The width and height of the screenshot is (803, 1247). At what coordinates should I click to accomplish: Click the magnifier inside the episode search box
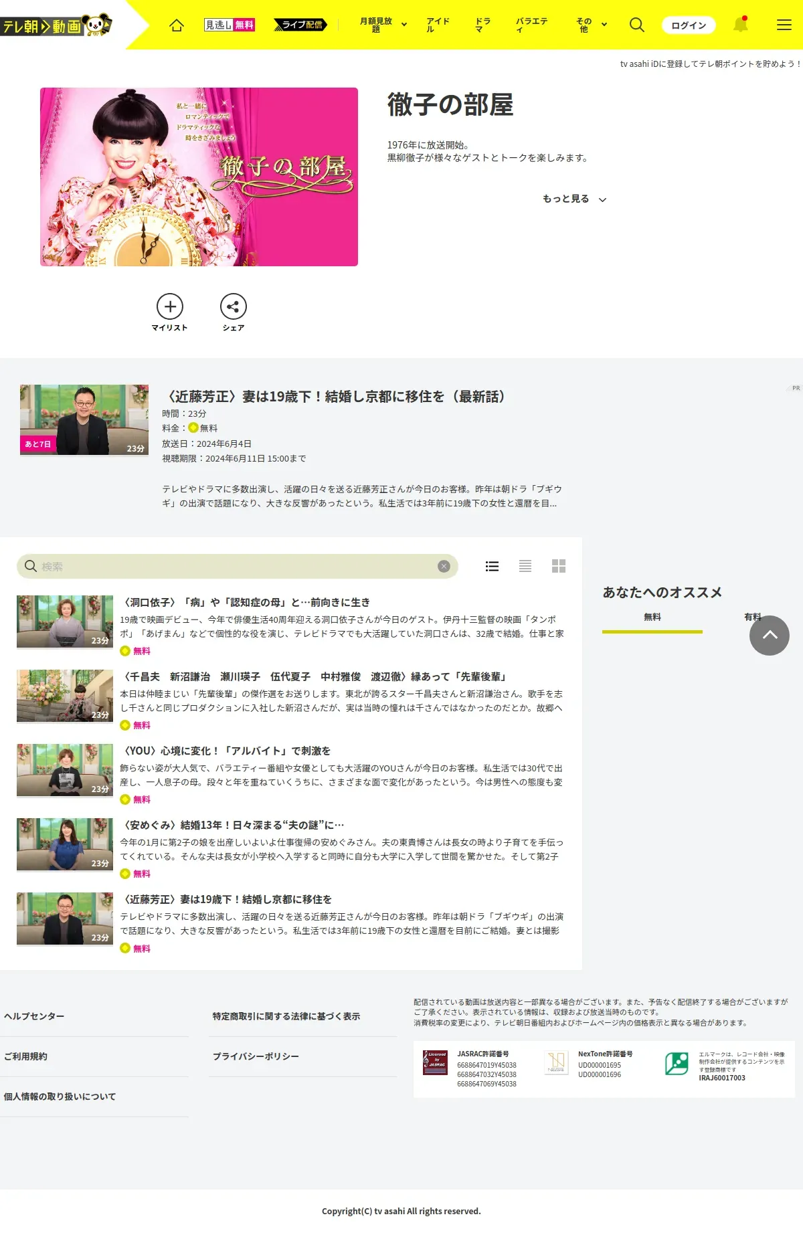click(x=31, y=566)
